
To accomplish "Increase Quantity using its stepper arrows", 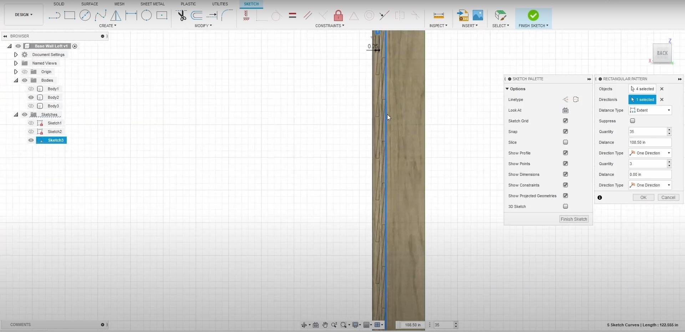I will (669, 130).
